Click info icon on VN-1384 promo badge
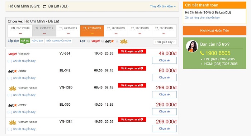This screenshot has height=136, width=251. click(x=142, y=120)
